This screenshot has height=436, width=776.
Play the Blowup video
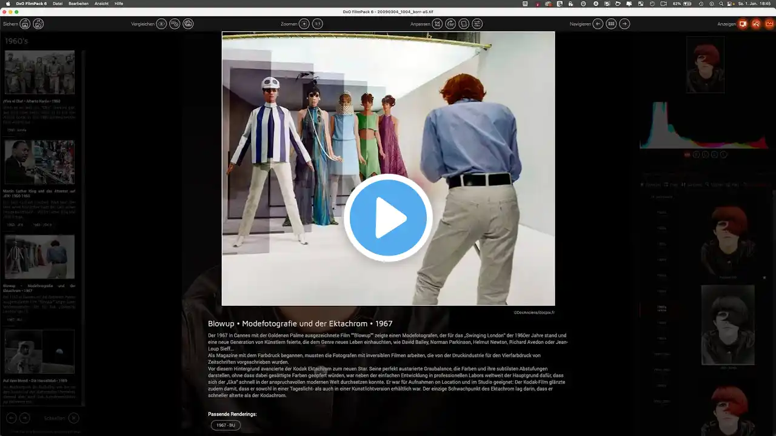point(388,218)
